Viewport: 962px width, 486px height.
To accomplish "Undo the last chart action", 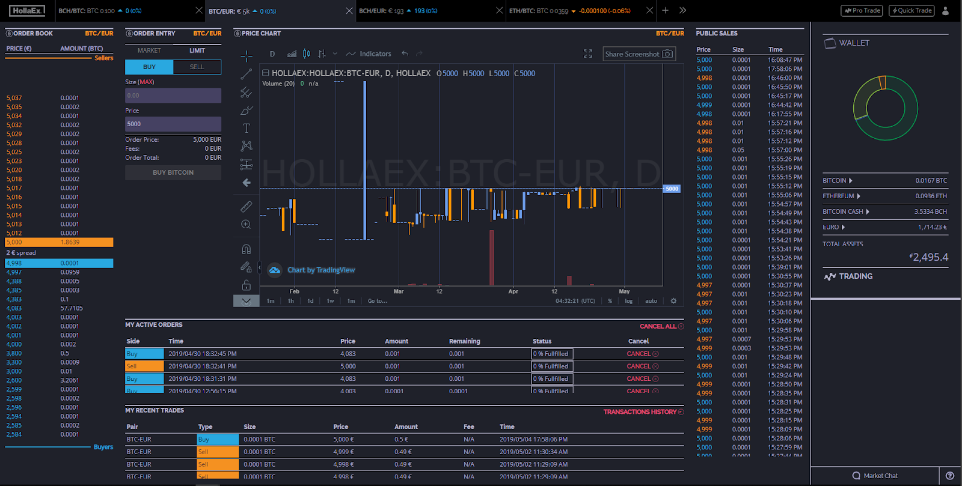I will tap(405, 53).
